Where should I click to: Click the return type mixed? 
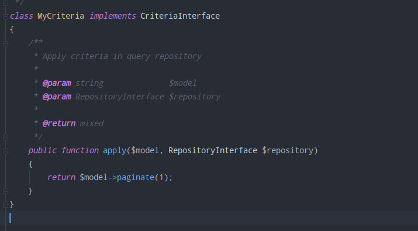point(92,123)
